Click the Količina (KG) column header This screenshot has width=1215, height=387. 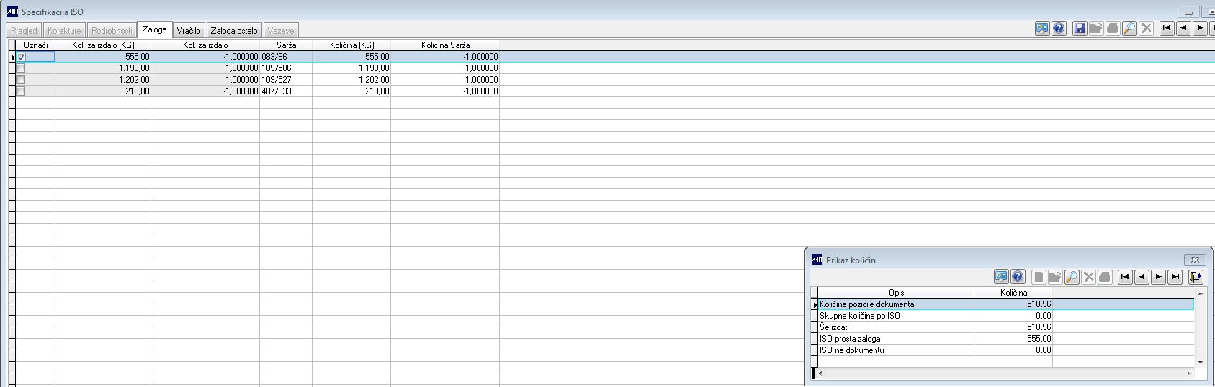click(x=351, y=45)
